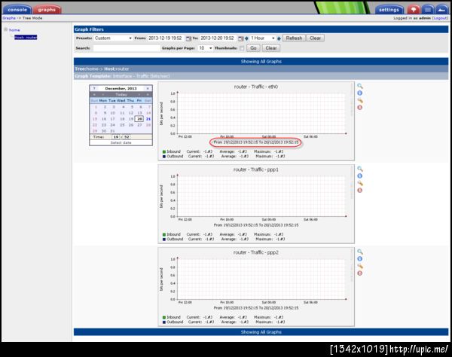Screen dimensions: 452x357
Task: Select the Host: router tree item
Action: 26,37
